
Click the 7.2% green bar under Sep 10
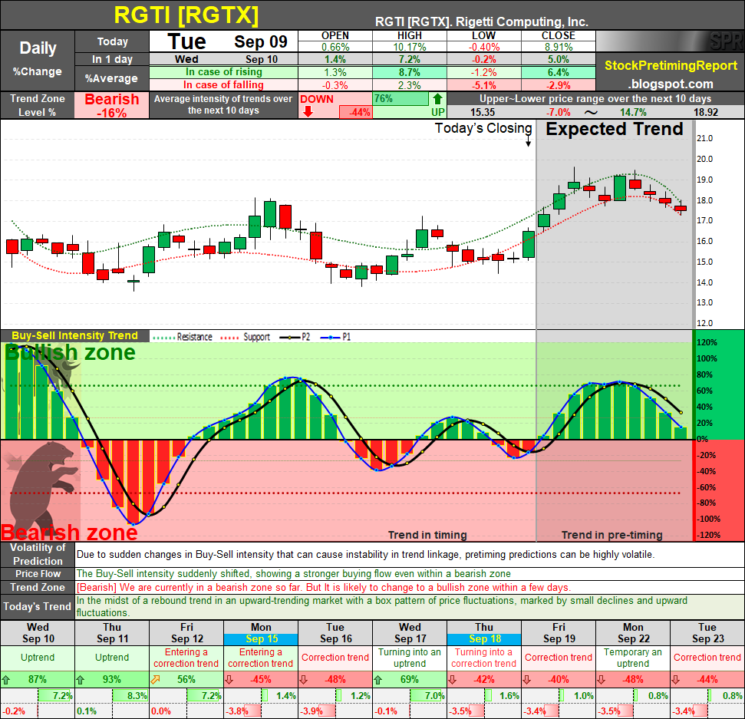point(55,696)
